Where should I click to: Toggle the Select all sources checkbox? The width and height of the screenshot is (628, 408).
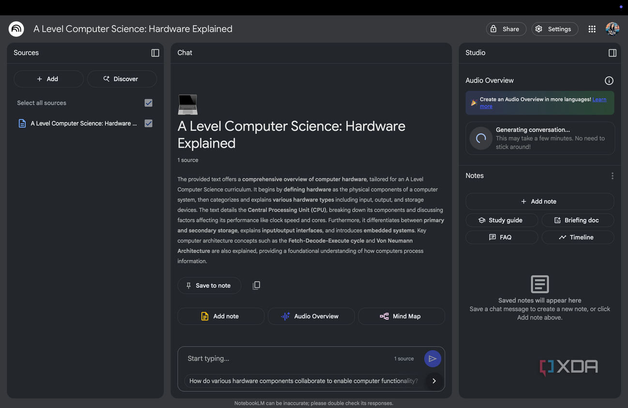click(149, 103)
